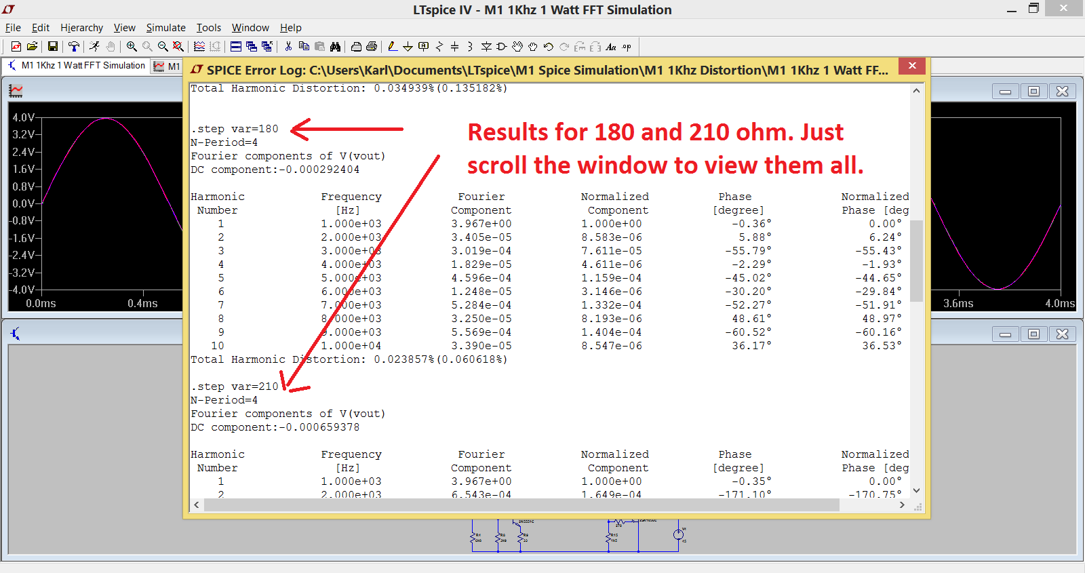Image resolution: width=1085 pixels, height=573 pixels.
Task: Select the Capacitor placement tool
Action: 454,47
